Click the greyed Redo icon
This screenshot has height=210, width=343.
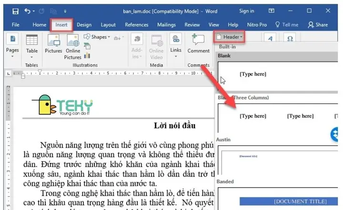(41, 11)
